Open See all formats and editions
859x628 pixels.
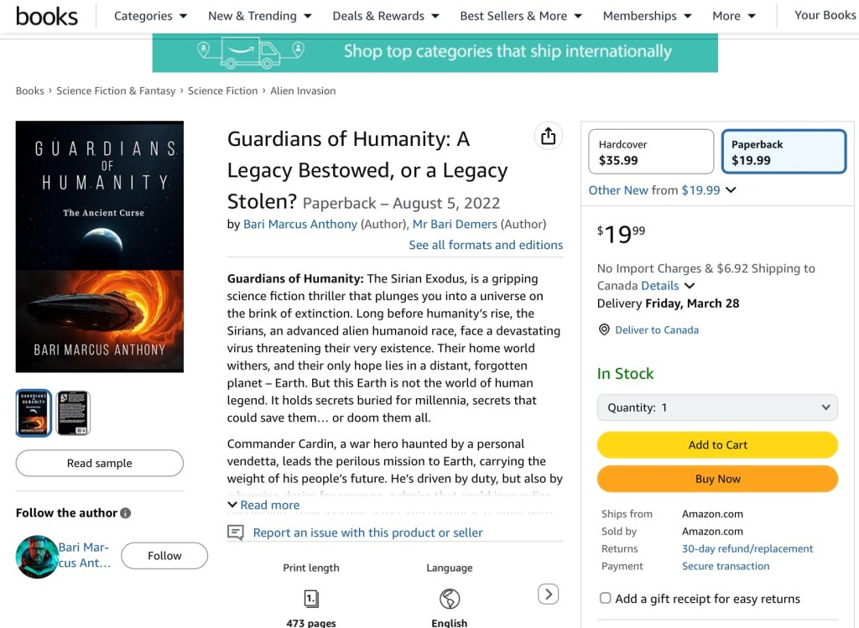click(486, 245)
